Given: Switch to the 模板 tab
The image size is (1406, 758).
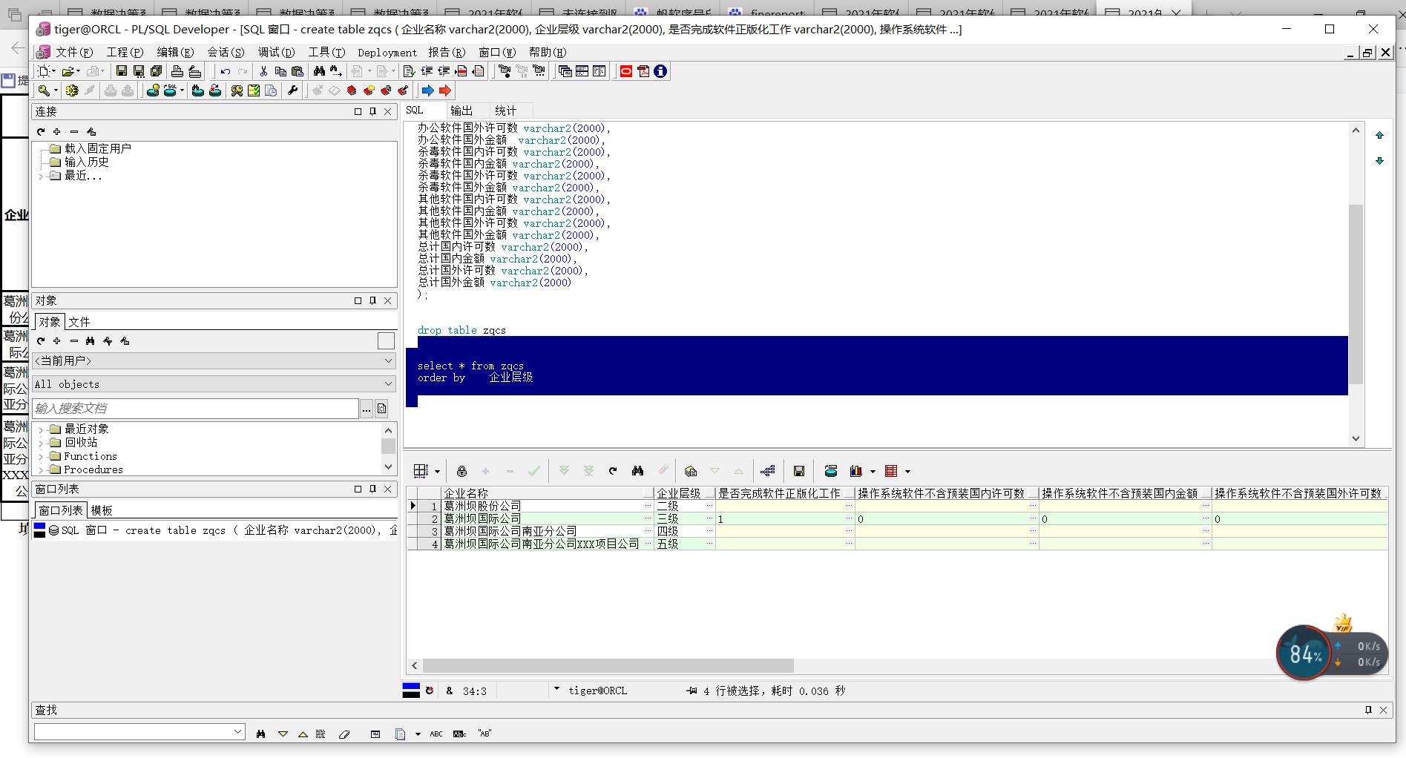Looking at the screenshot, I should (102, 510).
